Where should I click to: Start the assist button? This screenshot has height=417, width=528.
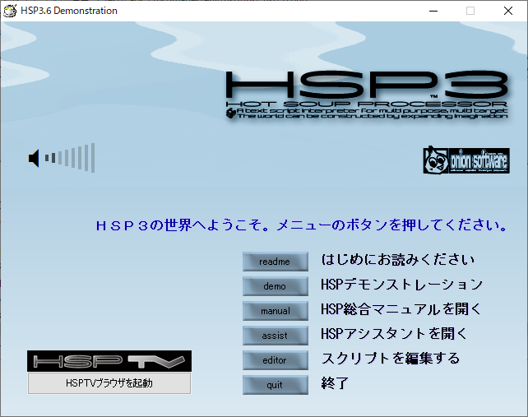pyautogui.click(x=275, y=336)
